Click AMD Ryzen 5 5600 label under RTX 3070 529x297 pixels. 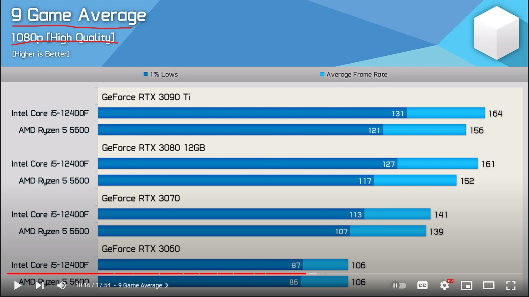pos(54,231)
